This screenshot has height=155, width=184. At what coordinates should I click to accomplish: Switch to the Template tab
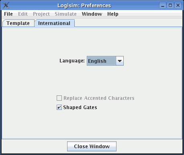18,23
